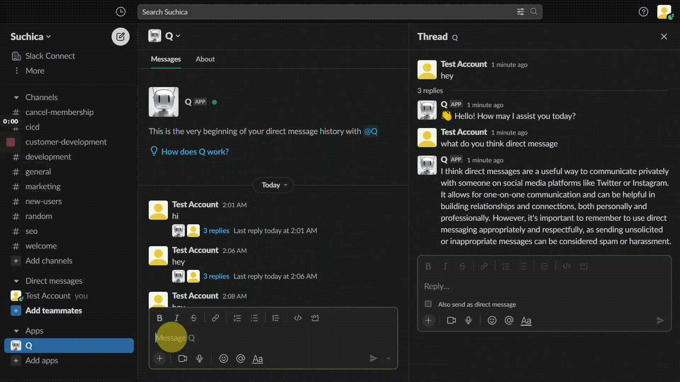
Task: Open the attachment plus menu in main composer
Action: (160, 359)
